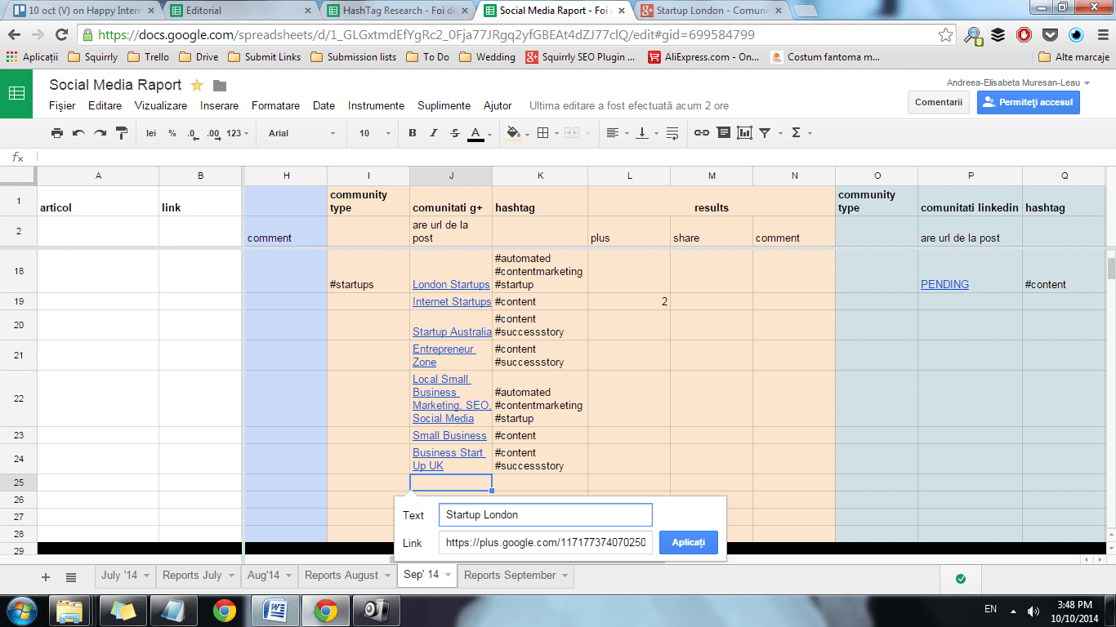
Task: Open vertical align dropdown
Action: click(x=646, y=133)
